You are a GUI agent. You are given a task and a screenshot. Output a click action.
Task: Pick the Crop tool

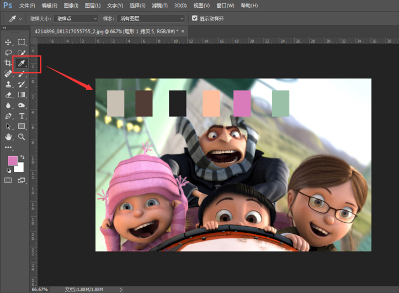[8, 64]
